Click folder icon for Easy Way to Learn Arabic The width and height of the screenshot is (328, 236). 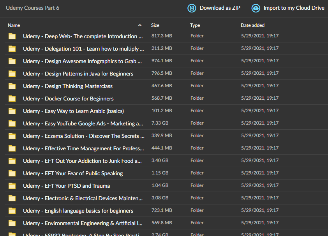(x=12, y=111)
